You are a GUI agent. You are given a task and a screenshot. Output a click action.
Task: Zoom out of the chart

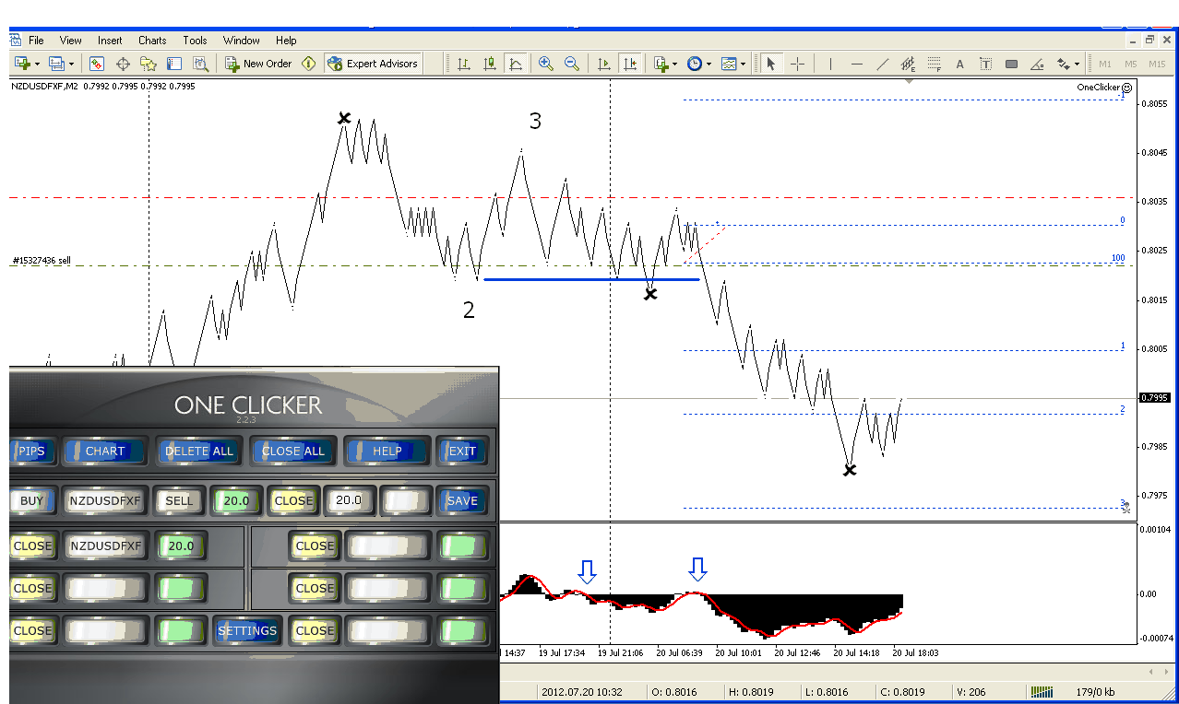[x=572, y=64]
